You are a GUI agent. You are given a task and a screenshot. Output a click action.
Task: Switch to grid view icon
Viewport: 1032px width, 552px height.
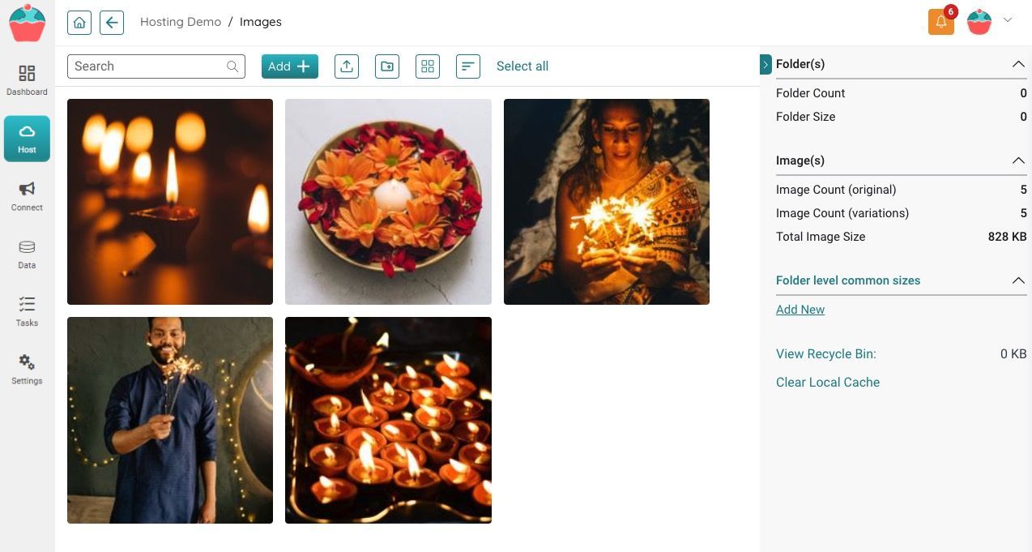(x=428, y=66)
